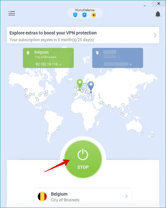Open the yellow MonoDefense shield icon
The width and height of the screenshot is (166, 208).
(x=94, y=15)
